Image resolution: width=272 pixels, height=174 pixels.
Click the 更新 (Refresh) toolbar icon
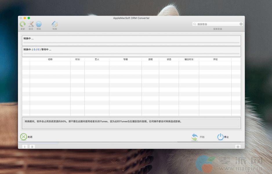pos(23,24)
